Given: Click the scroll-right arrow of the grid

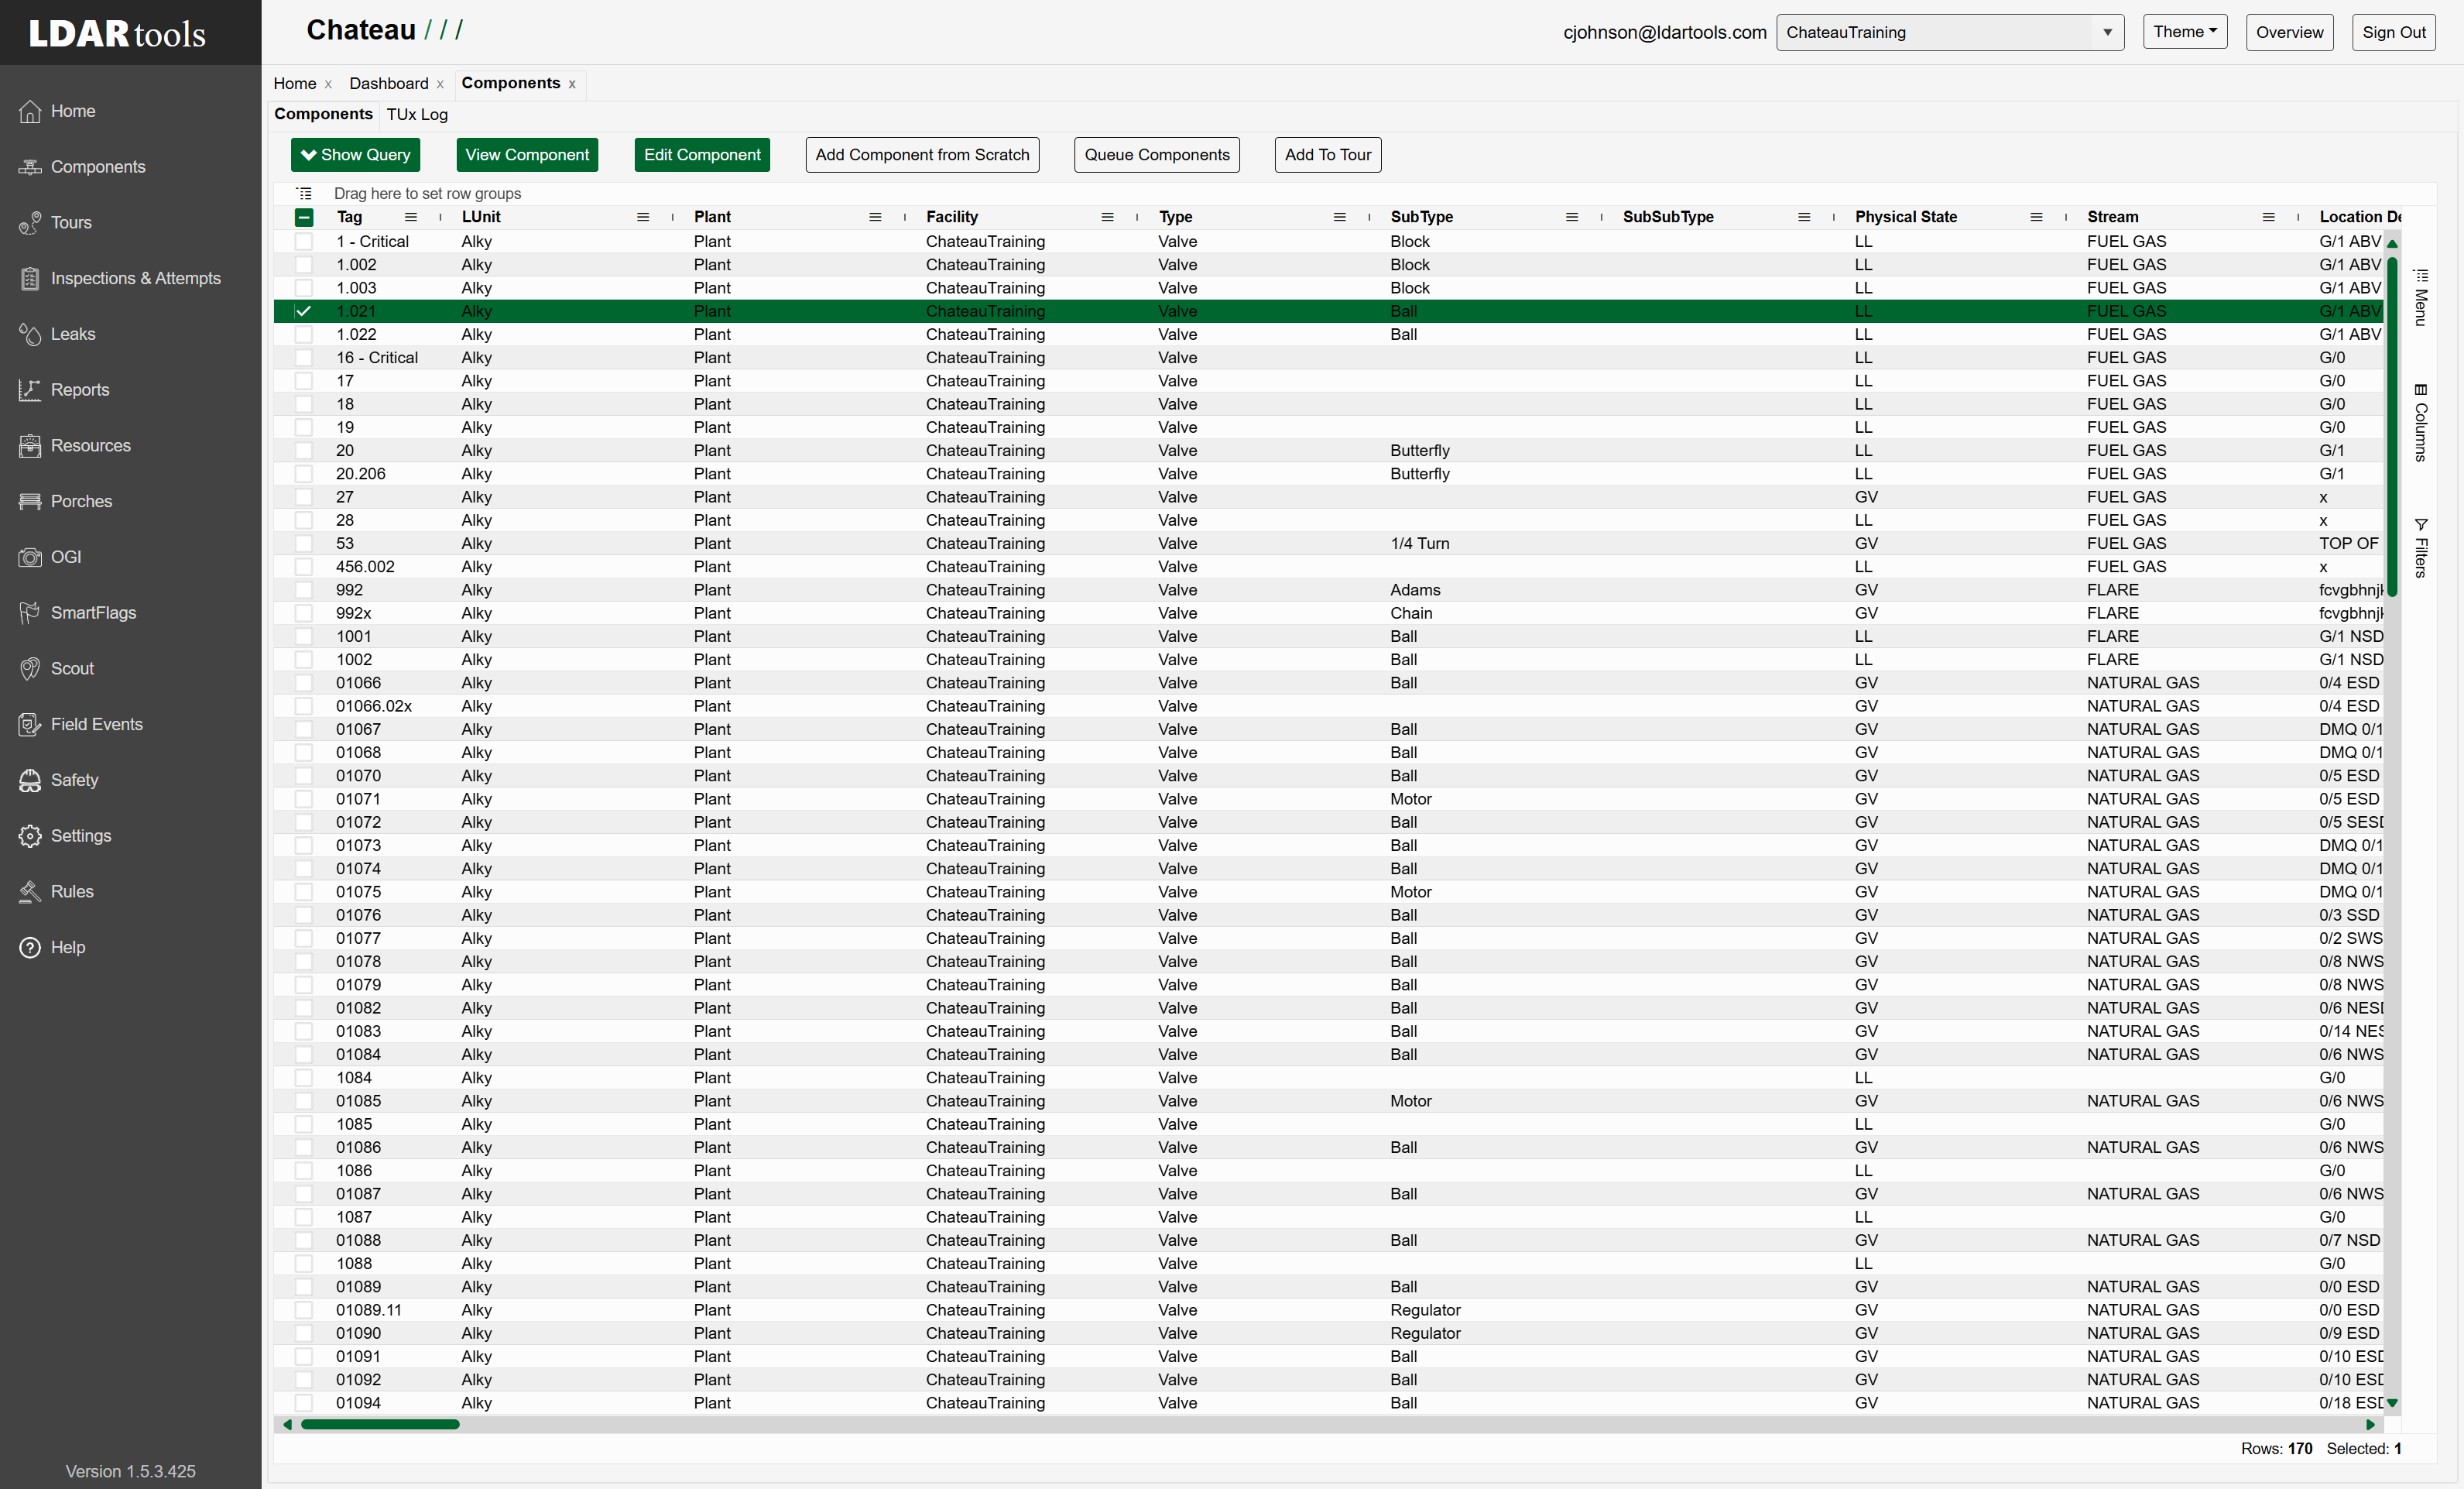Looking at the screenshot, I should [x=2370, y=1424].
